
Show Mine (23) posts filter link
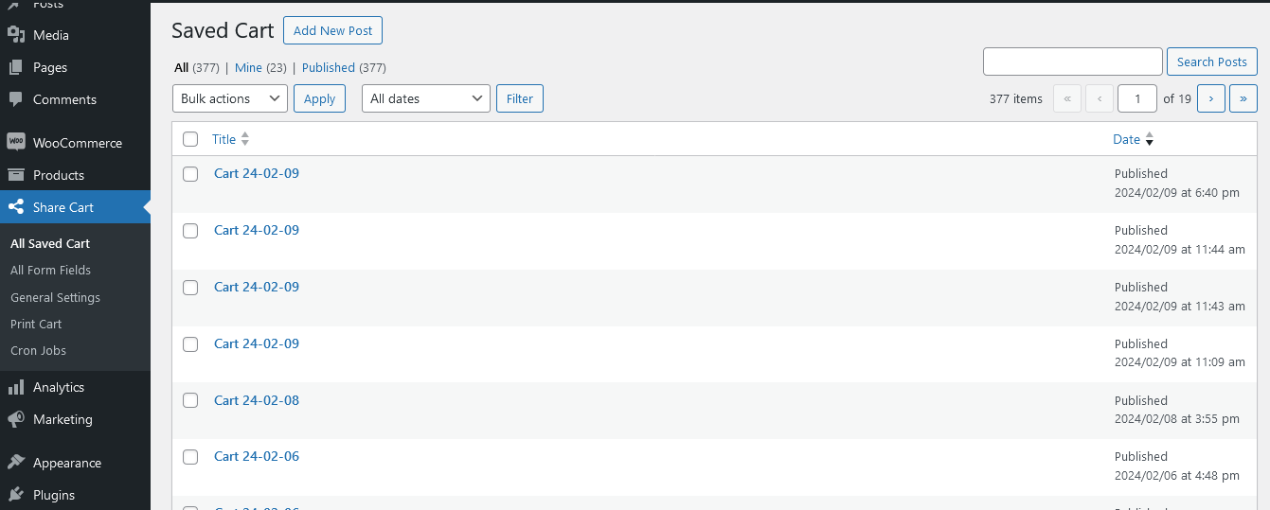tap(260, 68)
